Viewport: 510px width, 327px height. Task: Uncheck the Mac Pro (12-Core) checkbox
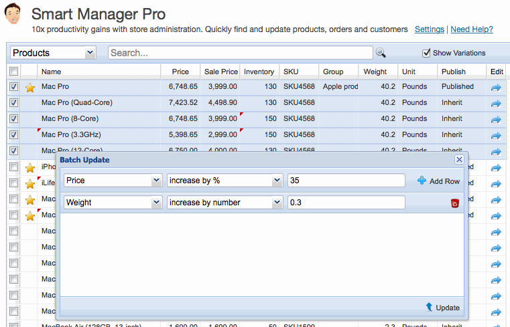coord(13,151)
